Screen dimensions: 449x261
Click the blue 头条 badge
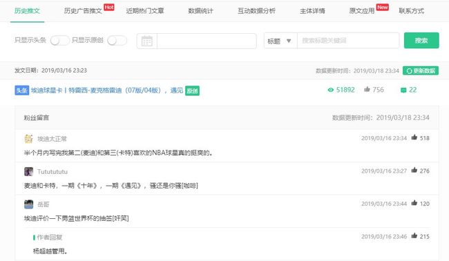pyautogui.click(x=22, y=90)
